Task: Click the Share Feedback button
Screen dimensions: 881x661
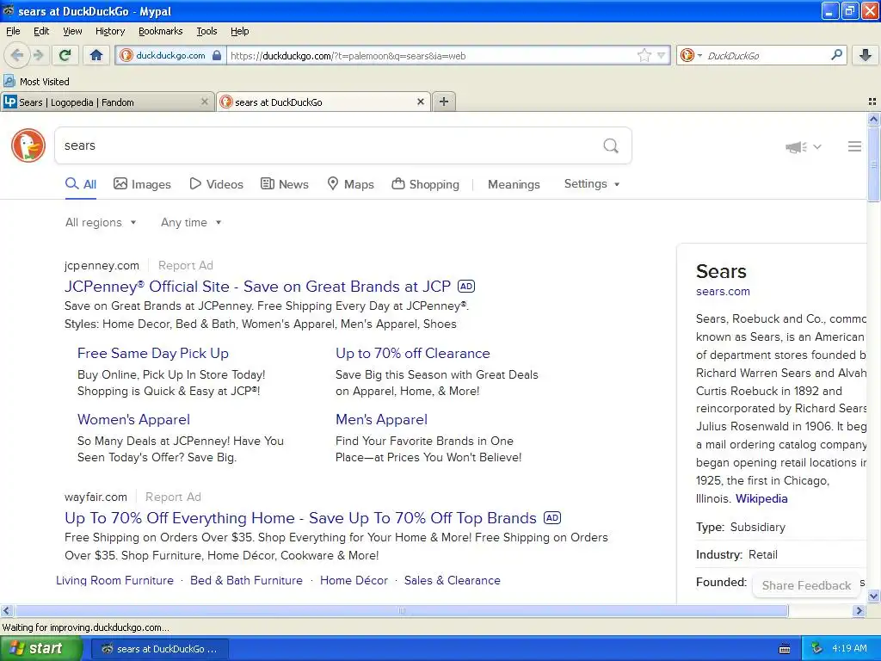Action: [x=806, y=585]
